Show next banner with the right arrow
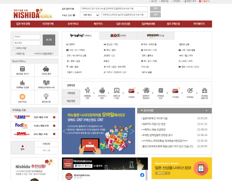This screenshot has width=232, height=181. click(x=132, y=131)
